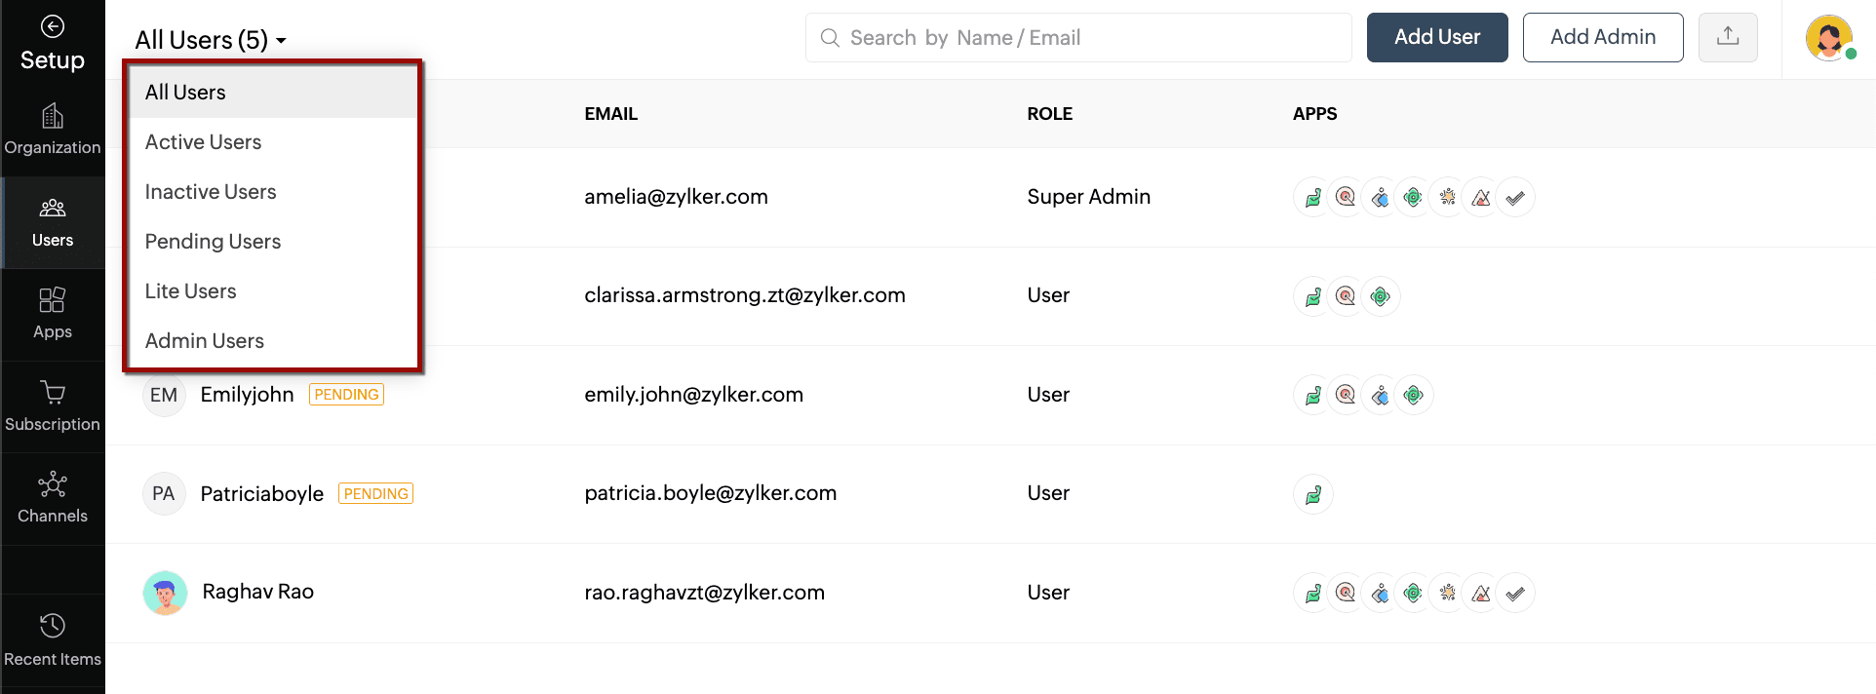This screenshot has width=1876, height=694.
Task: Click the PENDING badge next to Emilyjohn
Action: (x=346, y=395)
